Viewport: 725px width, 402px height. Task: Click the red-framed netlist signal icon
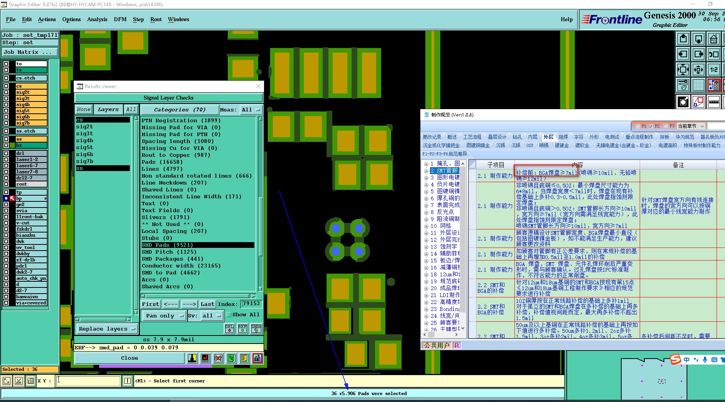[714, 85]
